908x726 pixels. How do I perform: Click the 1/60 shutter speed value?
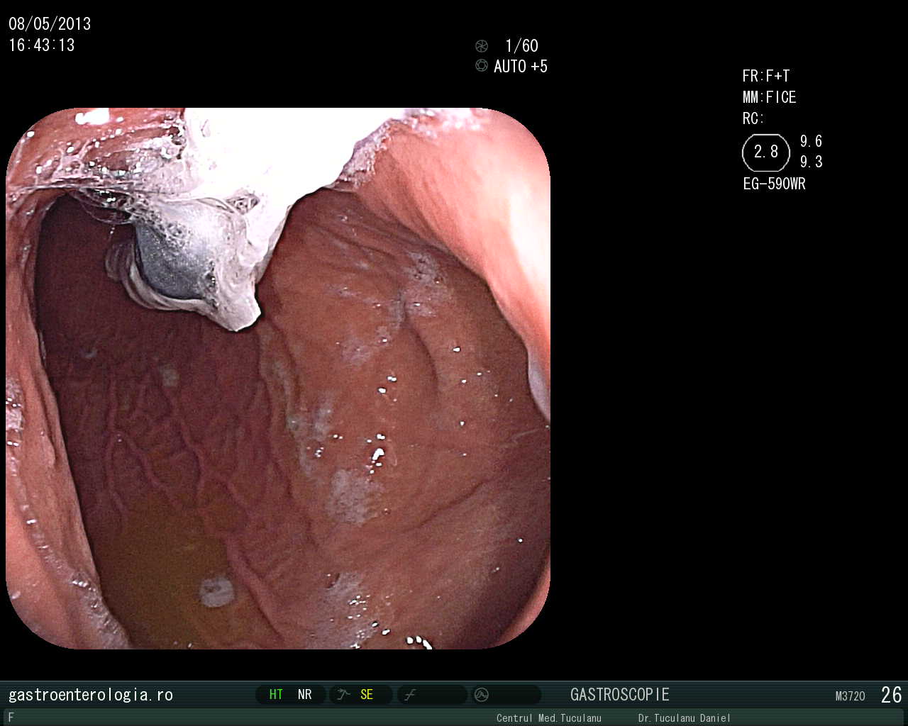coord(521,46)
